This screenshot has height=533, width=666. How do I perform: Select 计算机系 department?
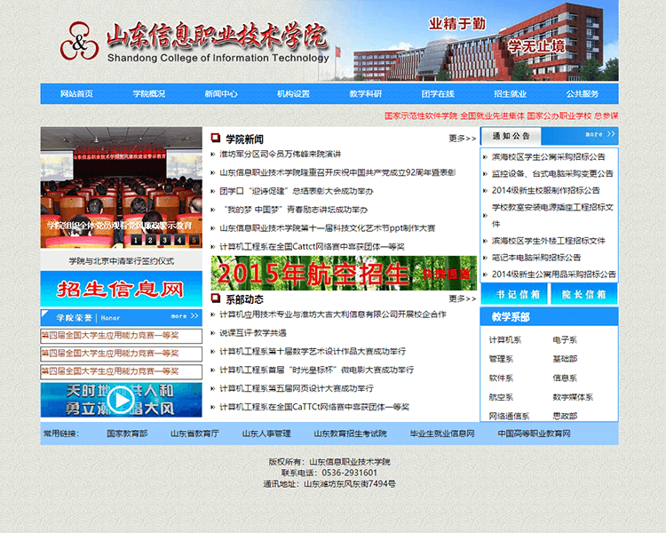[505, 339]
